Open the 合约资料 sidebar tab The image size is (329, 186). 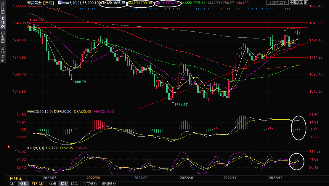point(3,54)
